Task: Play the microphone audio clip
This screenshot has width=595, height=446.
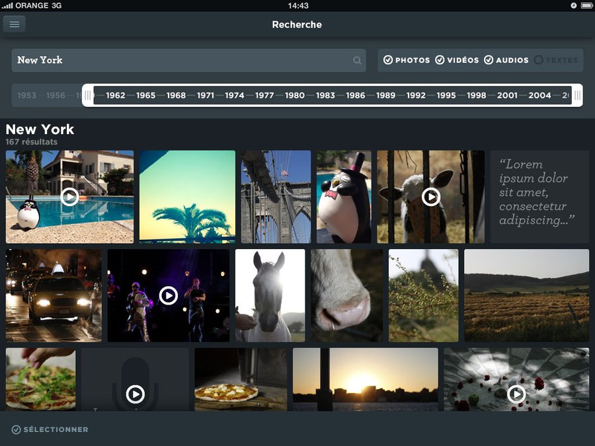Action: (135, 394)
